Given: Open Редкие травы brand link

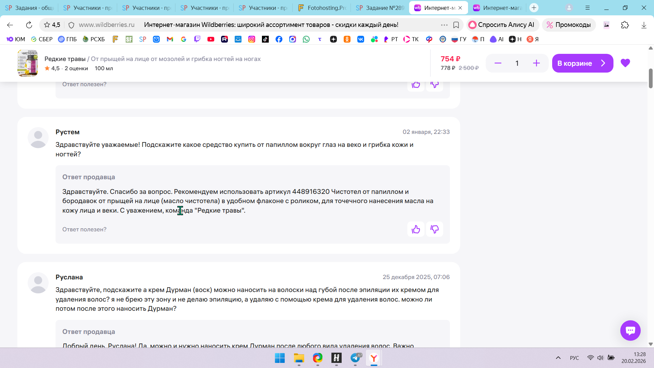Looking at the screenshot, I should click(x=65, y=59).
